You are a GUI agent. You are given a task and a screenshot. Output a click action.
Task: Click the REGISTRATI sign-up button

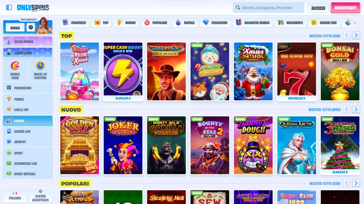click(x=345, y=8)
